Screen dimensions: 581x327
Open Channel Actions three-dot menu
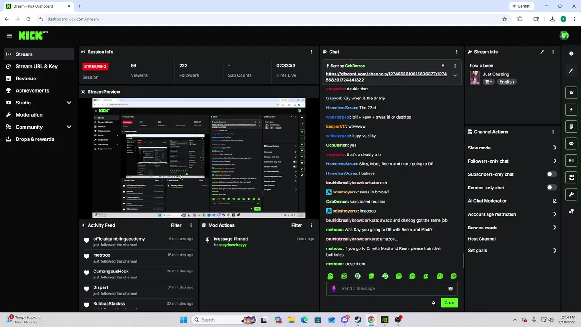point(553,132)
